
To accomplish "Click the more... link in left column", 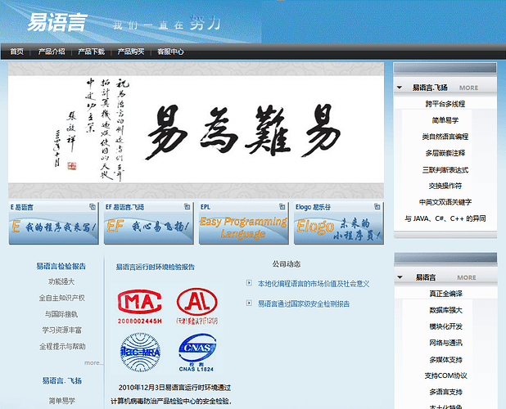I will coord(94,363).
